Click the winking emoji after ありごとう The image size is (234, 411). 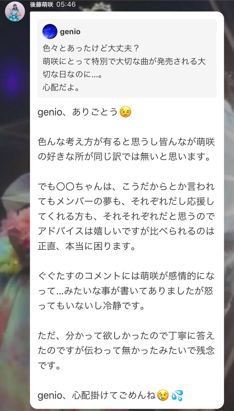pyautogui.click(x=125, y=112)
